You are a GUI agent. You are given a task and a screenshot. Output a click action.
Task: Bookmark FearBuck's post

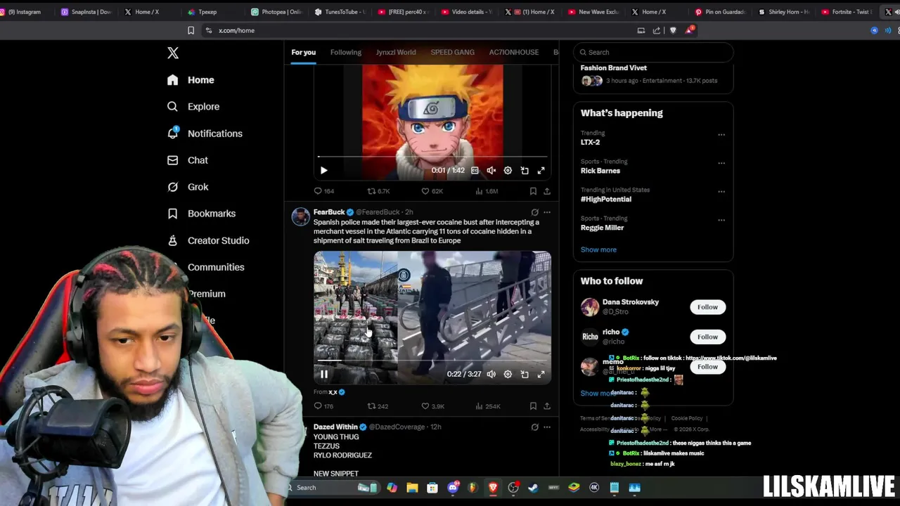tap(533, 406)
